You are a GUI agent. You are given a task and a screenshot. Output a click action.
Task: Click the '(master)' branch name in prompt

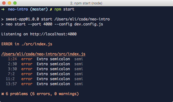[39, 9]
